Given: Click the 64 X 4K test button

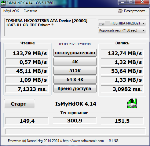Looking at the screenshot, I should [75, 80].
